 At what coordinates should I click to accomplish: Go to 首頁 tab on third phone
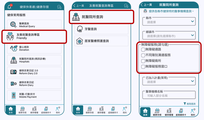pos(145,112)
